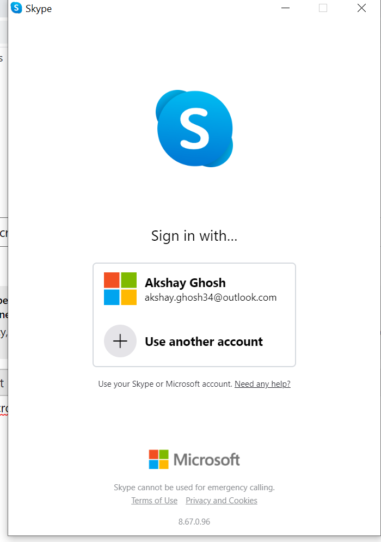Image resolution: width=381 pixels, height=542 pixels.
Task: Click the version number 8.67.0.96
Action: [194, 522]
